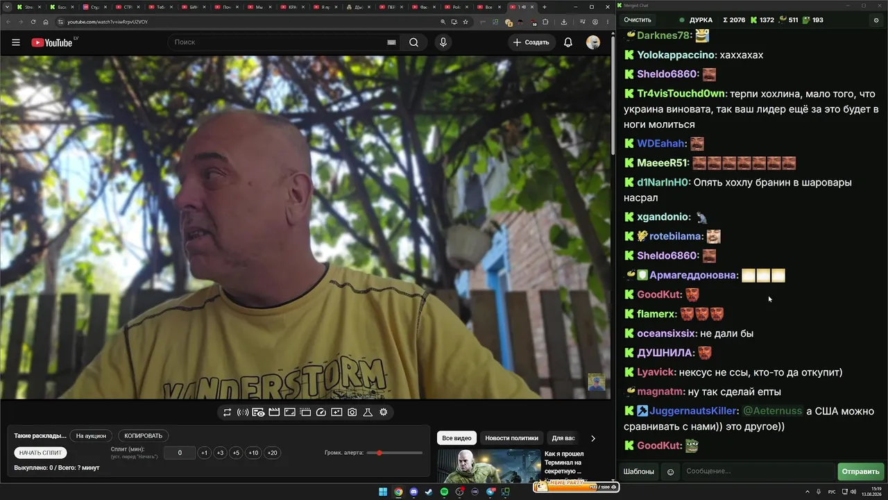
Task: Open the YouTube account avatar menu
Action: [x=593, y=42]
